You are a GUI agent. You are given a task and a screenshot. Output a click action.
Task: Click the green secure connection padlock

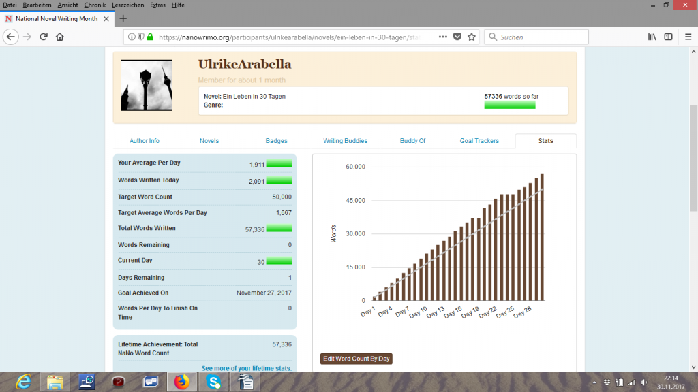coord(151,37)
